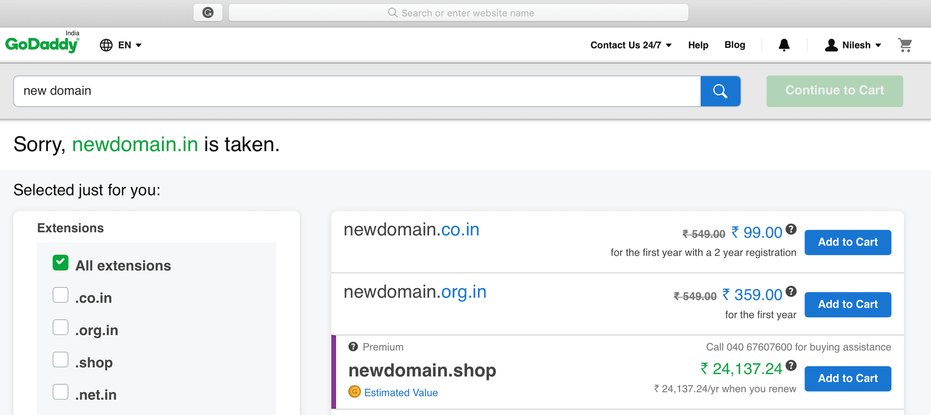The height and width of the screenshot is (415, 931).
Task: Check the .co.in extension checkbox
Action: click(61, 295)
